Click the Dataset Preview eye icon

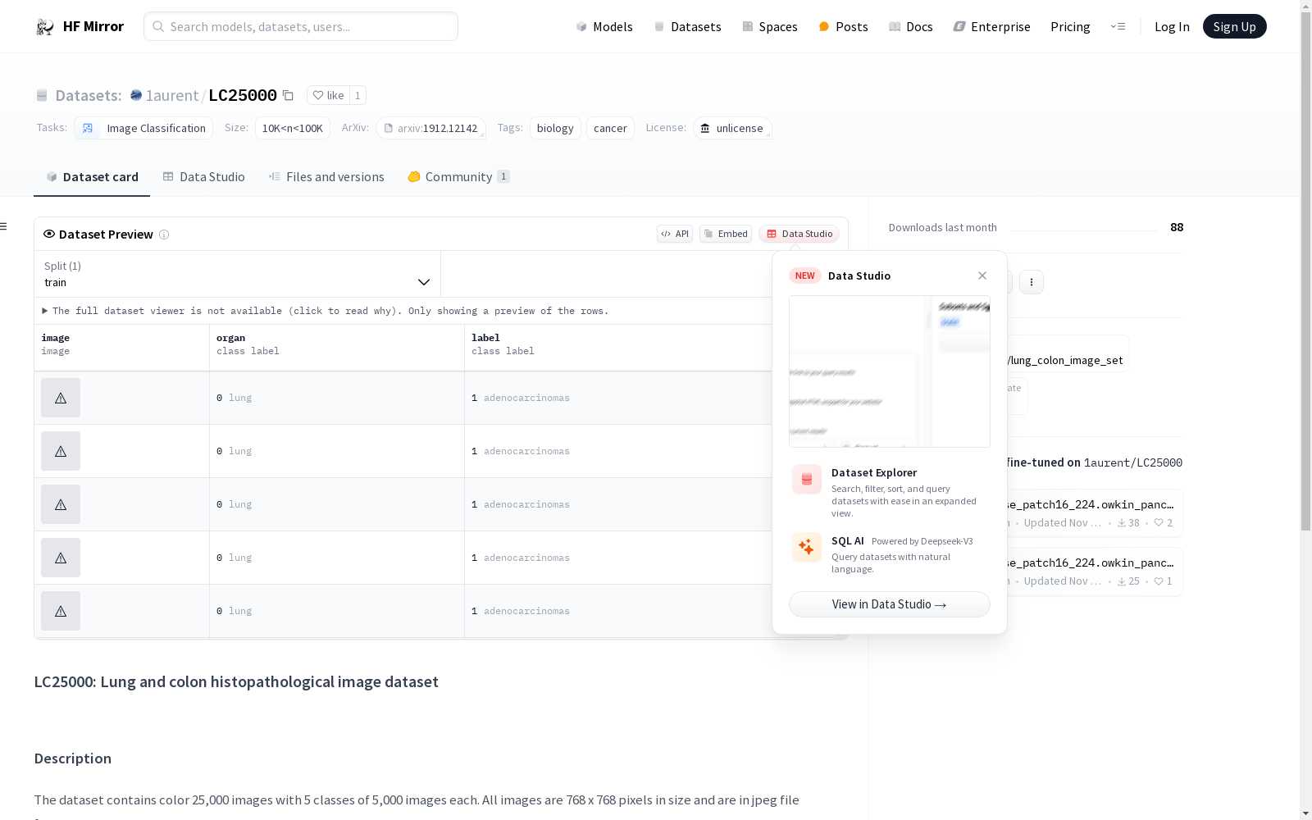[x=49, y=234]
